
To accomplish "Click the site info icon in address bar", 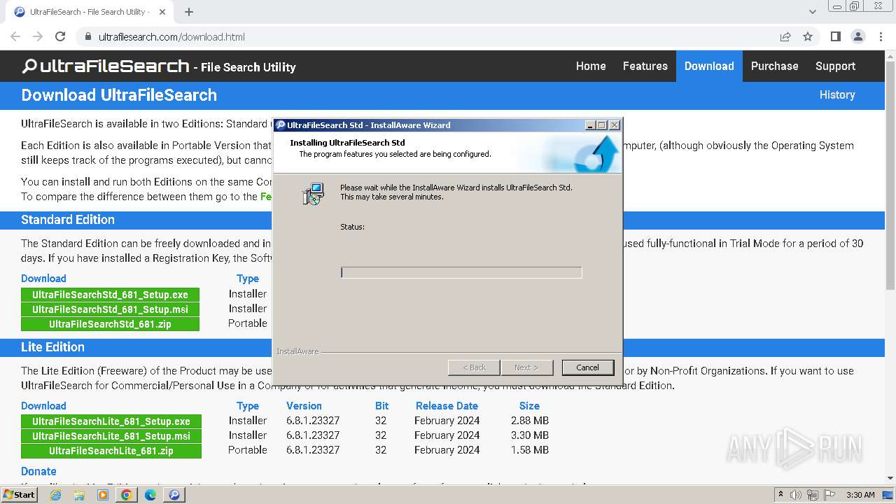I will pos(87,36).
